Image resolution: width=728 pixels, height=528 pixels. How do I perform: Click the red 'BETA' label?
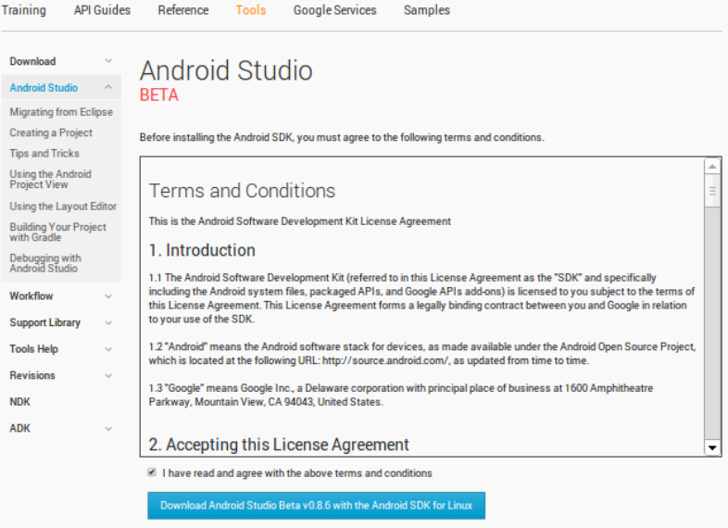click(159, 95)
